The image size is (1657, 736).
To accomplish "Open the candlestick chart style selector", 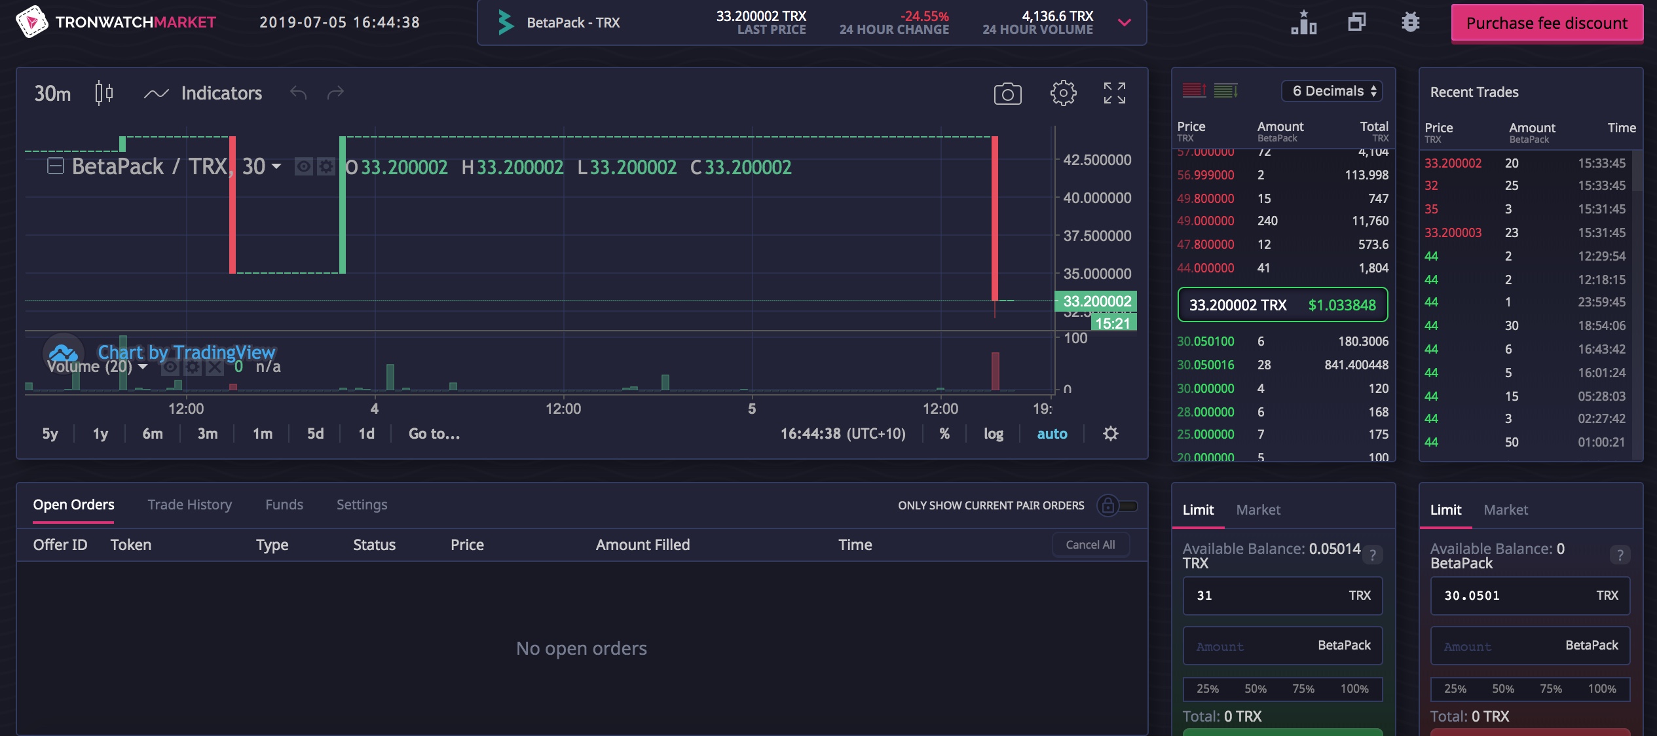I will pos(103,93).
